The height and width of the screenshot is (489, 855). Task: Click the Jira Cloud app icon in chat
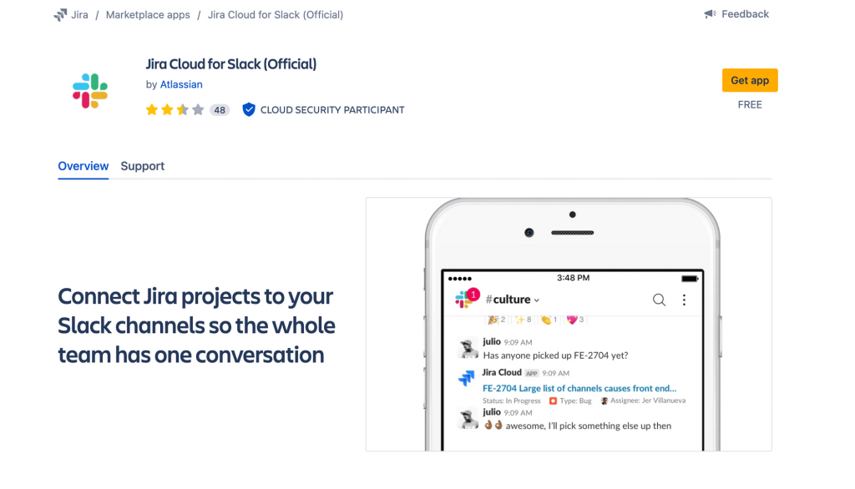[x=467, y=377]
